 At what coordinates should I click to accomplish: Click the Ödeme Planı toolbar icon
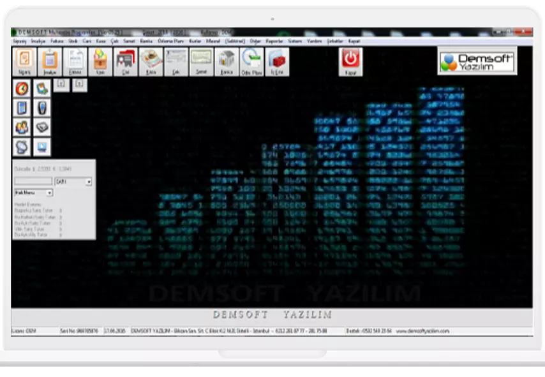(251, 61)
